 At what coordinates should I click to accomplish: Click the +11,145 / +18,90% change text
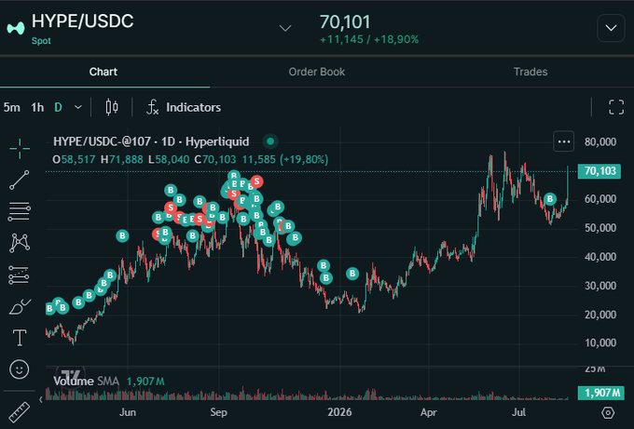[369, 40]
